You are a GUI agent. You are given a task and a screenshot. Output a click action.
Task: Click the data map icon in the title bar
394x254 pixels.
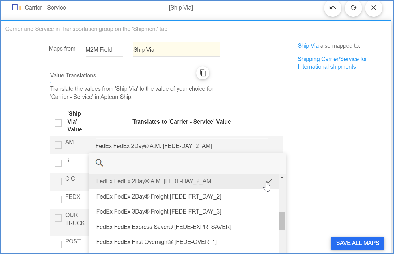15,7
